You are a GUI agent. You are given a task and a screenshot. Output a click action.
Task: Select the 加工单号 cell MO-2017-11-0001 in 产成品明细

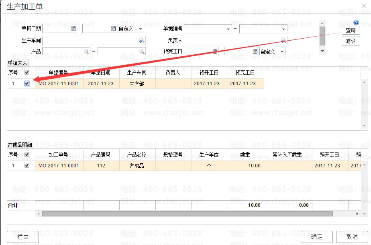coord(59,166)
